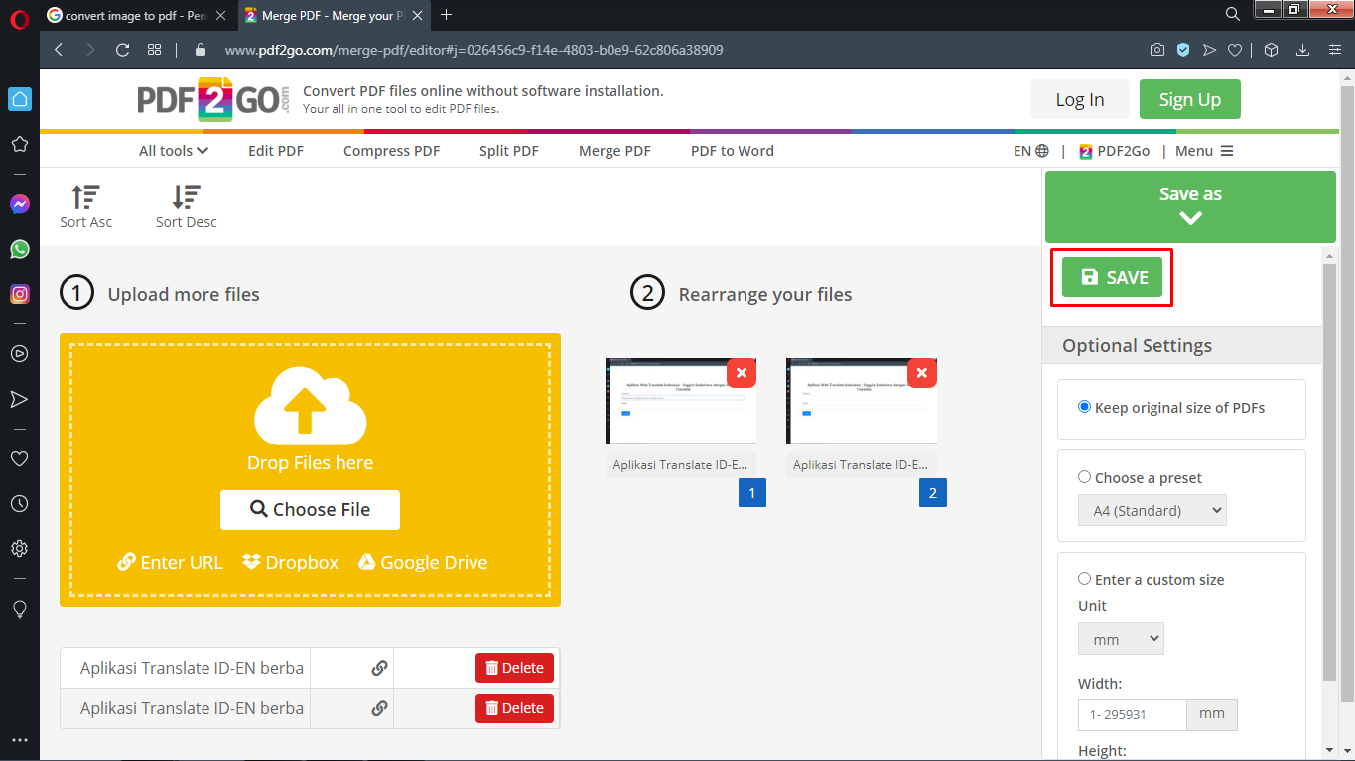This screenshot has width=1355, height=761.
Task: Sort files ascending with Sort Asc
Action: pyautogui.click(x=86, y=206)
